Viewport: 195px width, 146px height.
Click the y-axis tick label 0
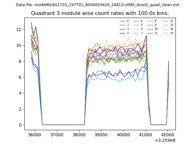(20, 125)
